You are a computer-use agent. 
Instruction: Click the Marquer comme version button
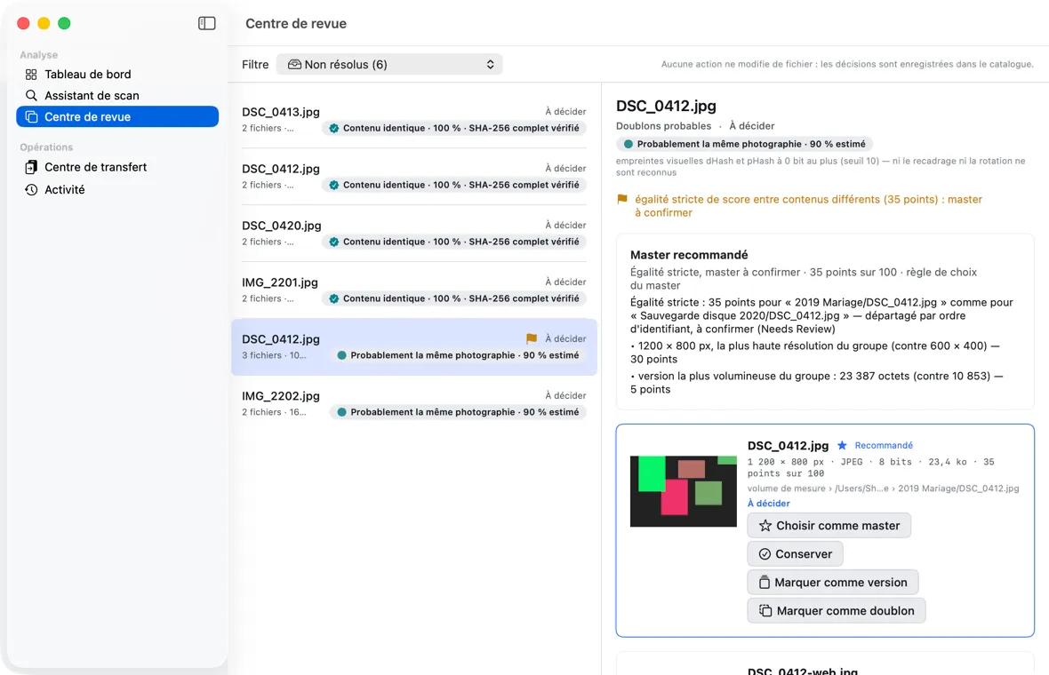point(832,582)
